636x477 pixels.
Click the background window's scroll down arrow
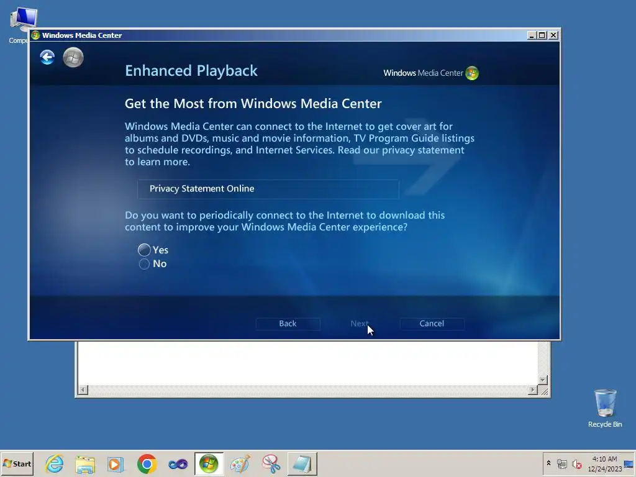tap(543, 380)
